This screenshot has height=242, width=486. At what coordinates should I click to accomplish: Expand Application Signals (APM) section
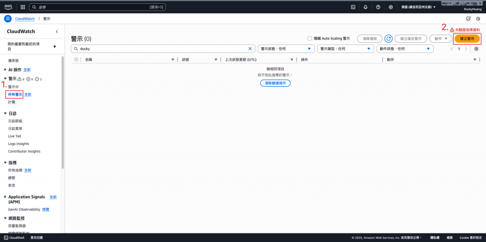(x=5, y=197)
